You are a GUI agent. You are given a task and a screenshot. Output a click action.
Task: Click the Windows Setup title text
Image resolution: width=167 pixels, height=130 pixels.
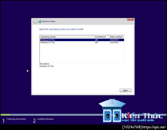point(48,21)
